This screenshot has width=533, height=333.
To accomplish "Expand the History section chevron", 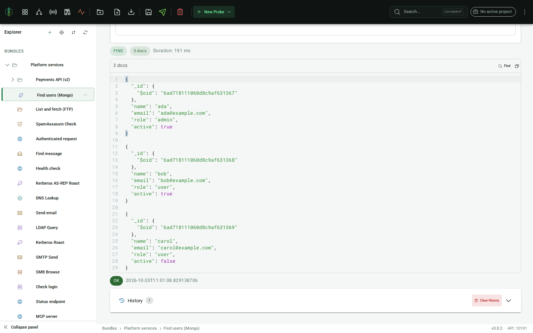I will coord(509,300).
